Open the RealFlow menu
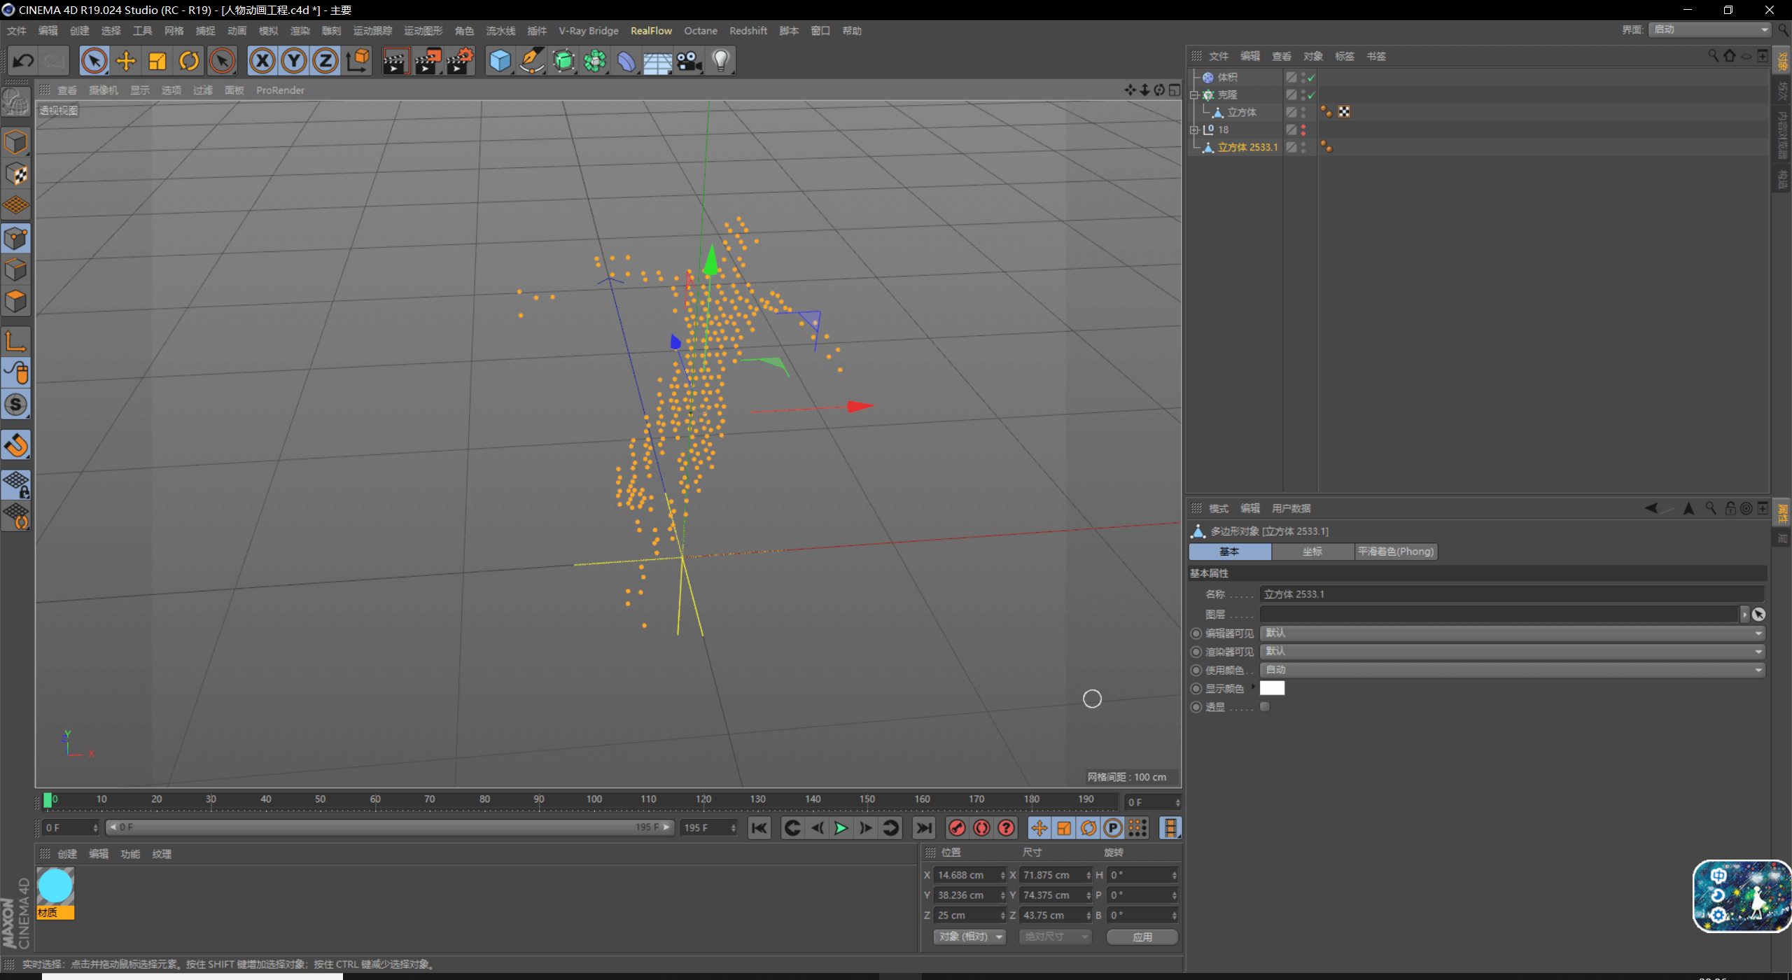Viewport: 1792px width, 980px height. pyautogui.click(x=650, y=31)
